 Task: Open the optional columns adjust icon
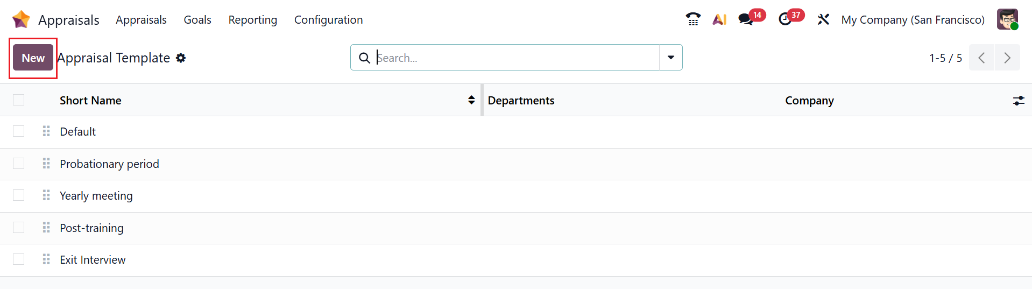[1018, 101]
